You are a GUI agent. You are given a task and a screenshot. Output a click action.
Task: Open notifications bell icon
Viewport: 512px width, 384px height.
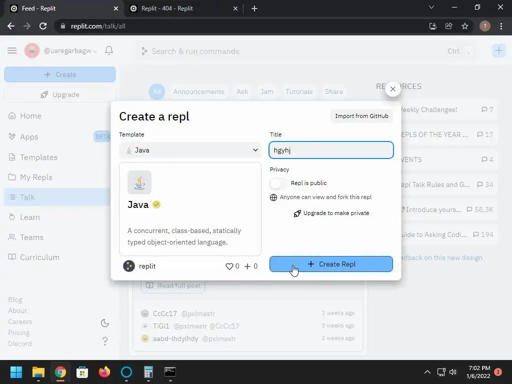109,50
